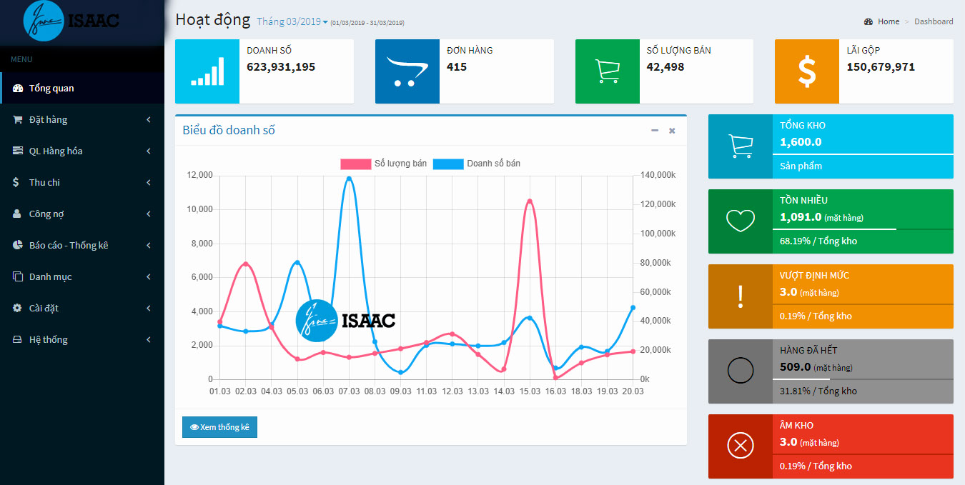Screen dimensions: 965x485
Task: Expand the Đặt hàng sidebar menu
Action: click(82, 119)
